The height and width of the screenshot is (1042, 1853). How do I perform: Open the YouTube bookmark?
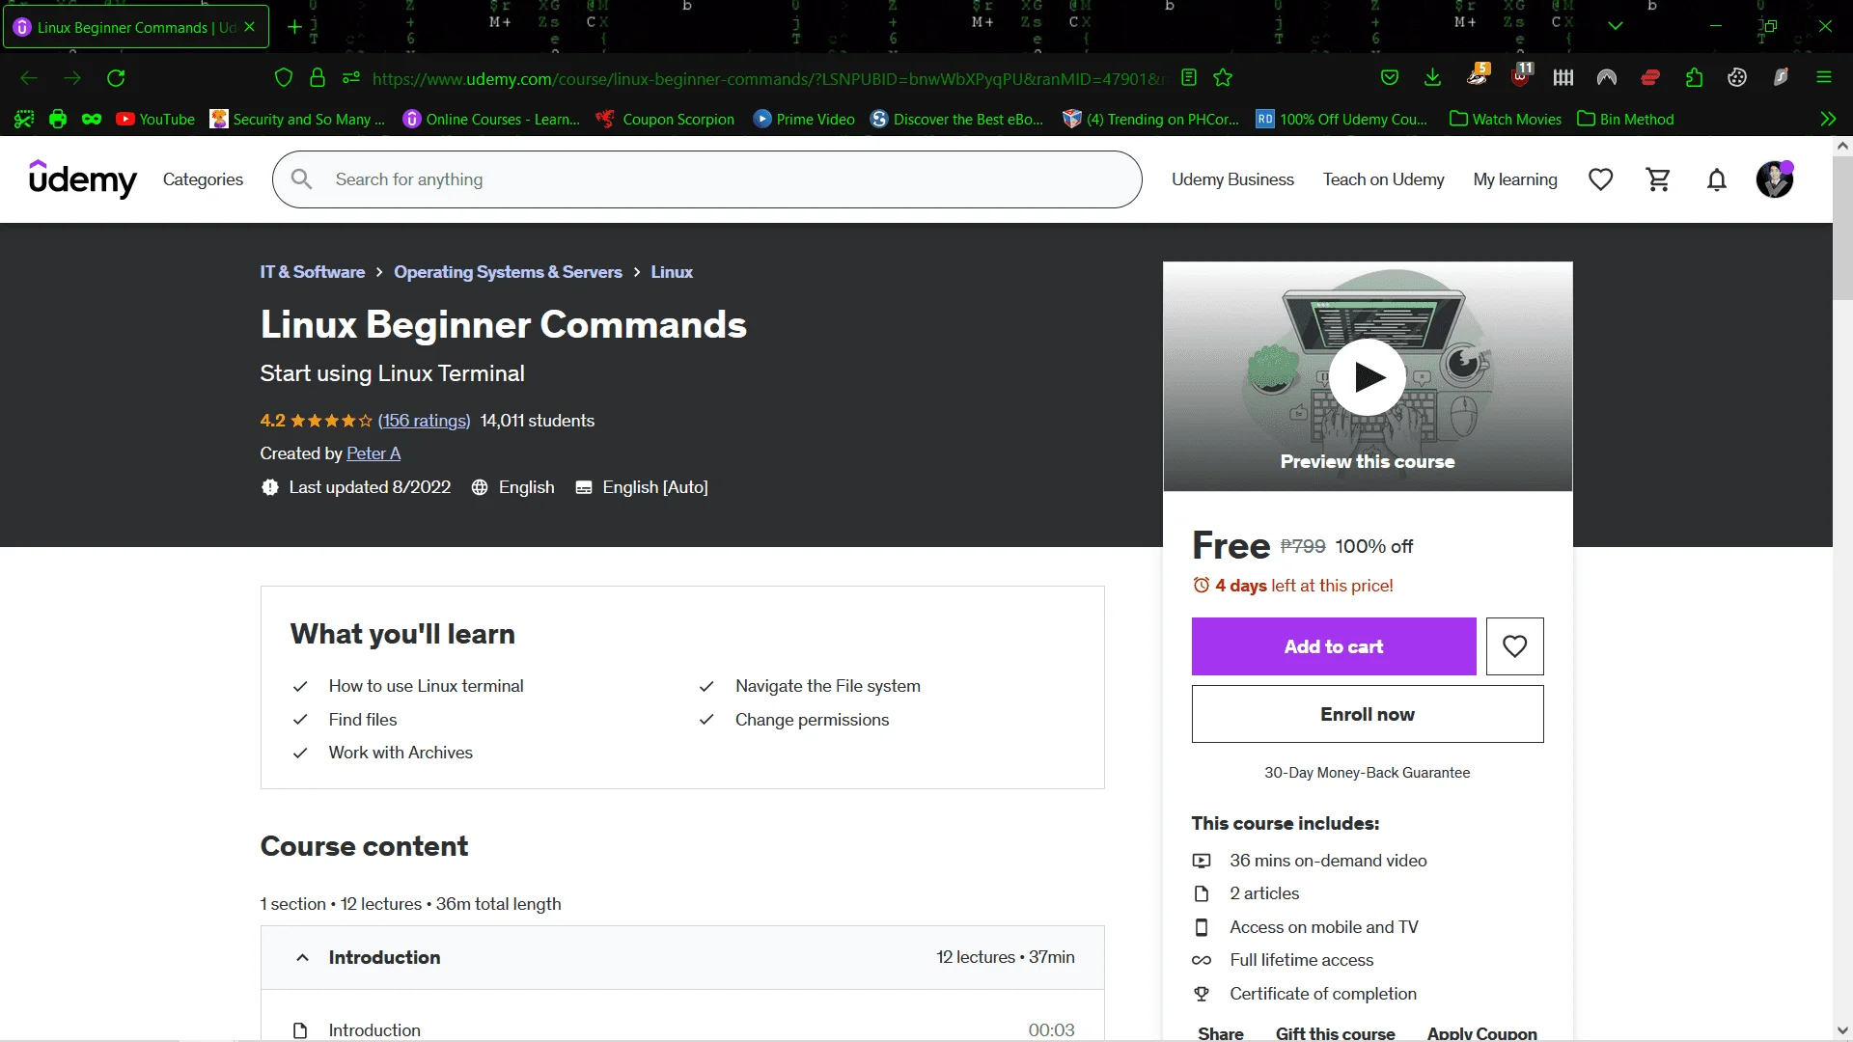[x=155, y=120]
